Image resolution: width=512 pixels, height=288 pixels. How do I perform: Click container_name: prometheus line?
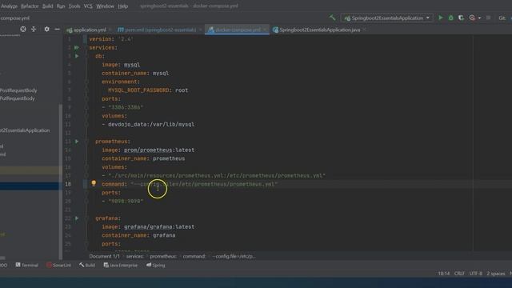pyautogui.click(x=143, y=158)
